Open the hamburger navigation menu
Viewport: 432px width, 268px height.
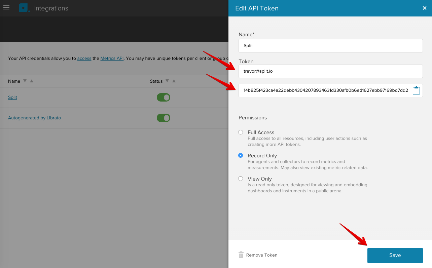point(6,7)
